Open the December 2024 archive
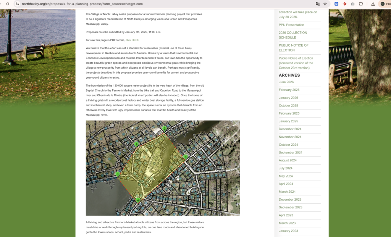Screen dimensions: 391x237 pos(290,129)
